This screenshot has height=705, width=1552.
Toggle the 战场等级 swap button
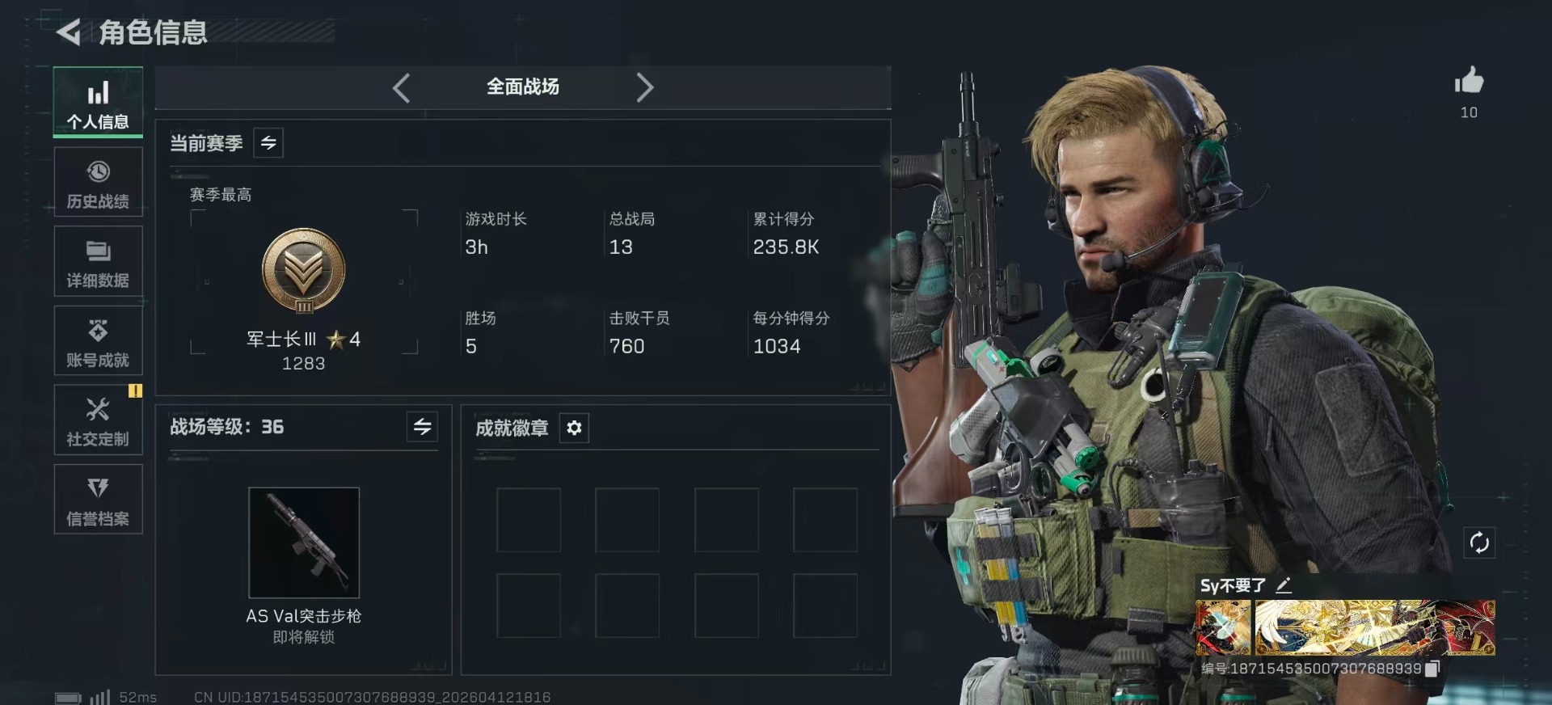coord(422,427)
